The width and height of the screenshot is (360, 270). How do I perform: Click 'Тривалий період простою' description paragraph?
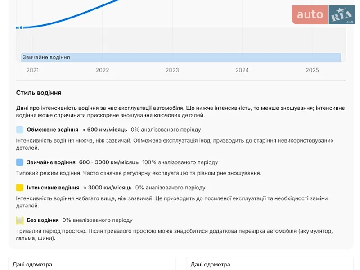tap(174, 234)
